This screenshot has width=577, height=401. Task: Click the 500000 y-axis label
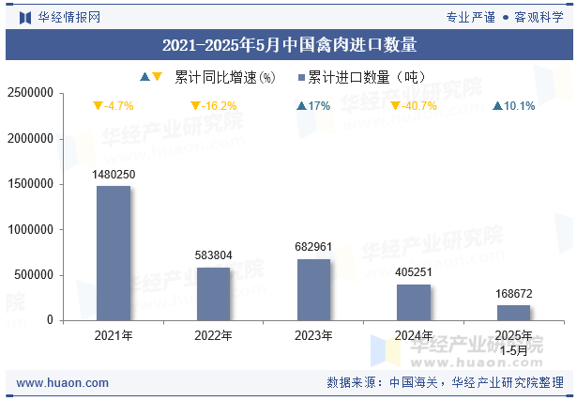click(34, 275)
